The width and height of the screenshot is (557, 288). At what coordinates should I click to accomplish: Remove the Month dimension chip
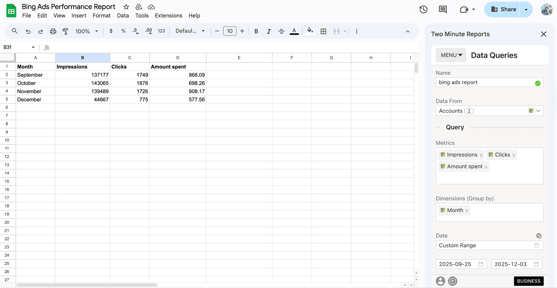467,210
